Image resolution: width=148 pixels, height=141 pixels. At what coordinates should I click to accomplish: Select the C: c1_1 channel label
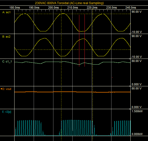pyautogui.click(x=7, y=61)
